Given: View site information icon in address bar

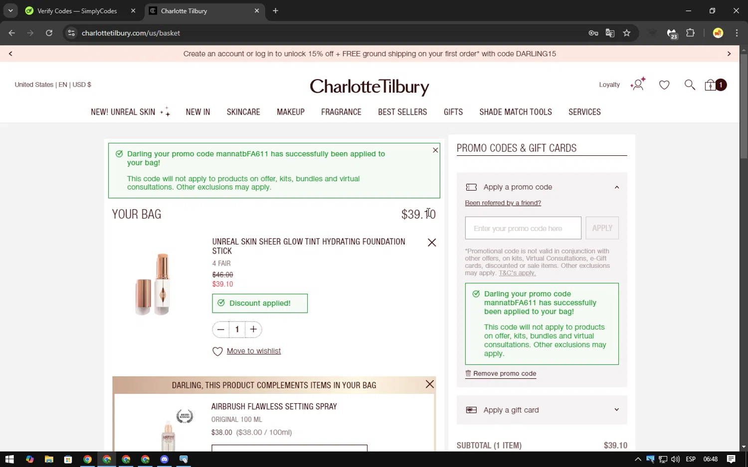Looking at the screenshot, I should point(71,33).
